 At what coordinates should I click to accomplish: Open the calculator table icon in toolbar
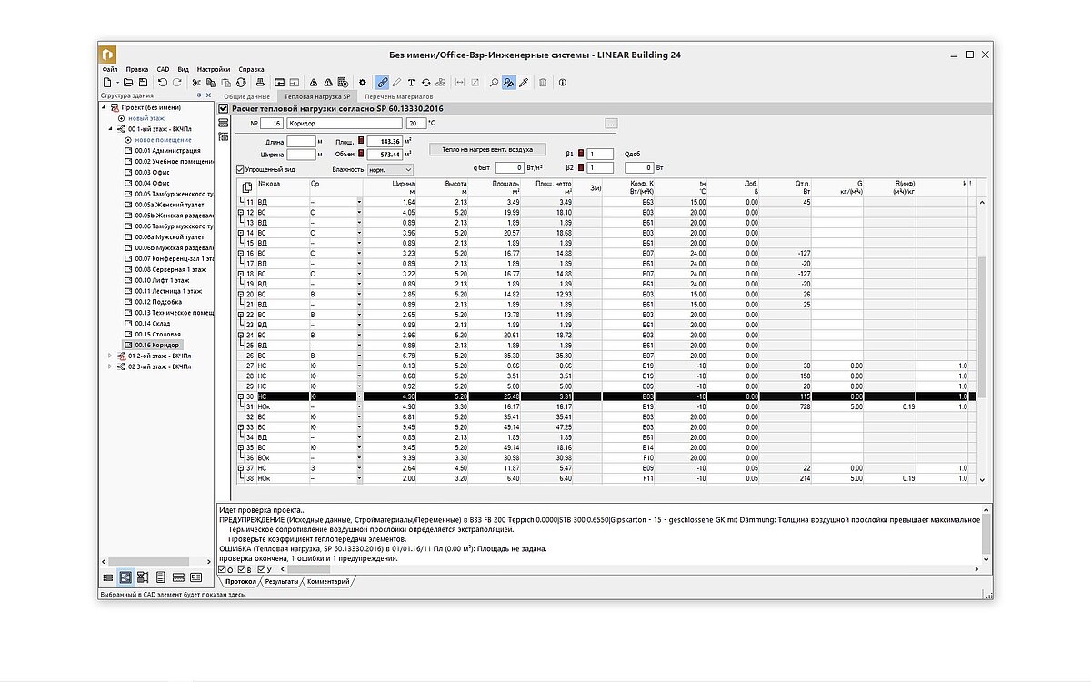(x=342, y=83)
